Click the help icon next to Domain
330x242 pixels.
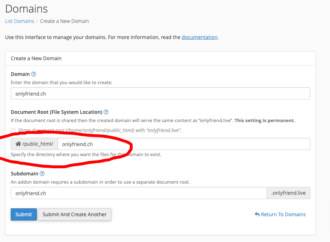coord(34,74)
